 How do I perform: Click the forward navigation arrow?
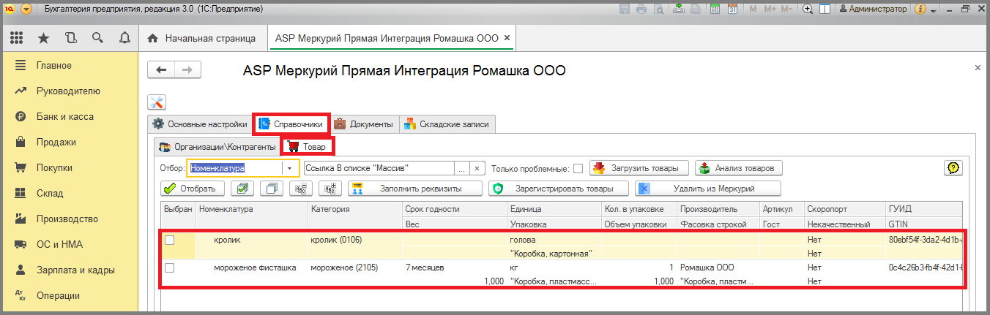187,69
